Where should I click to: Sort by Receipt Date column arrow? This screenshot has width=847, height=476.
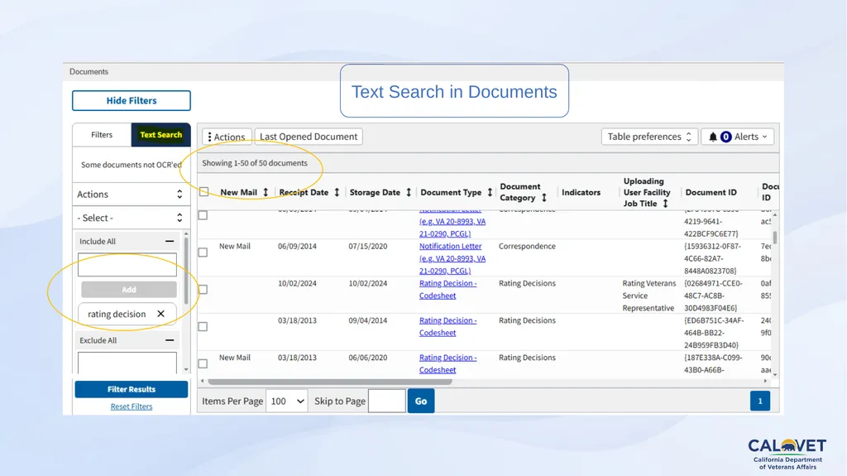337,192
